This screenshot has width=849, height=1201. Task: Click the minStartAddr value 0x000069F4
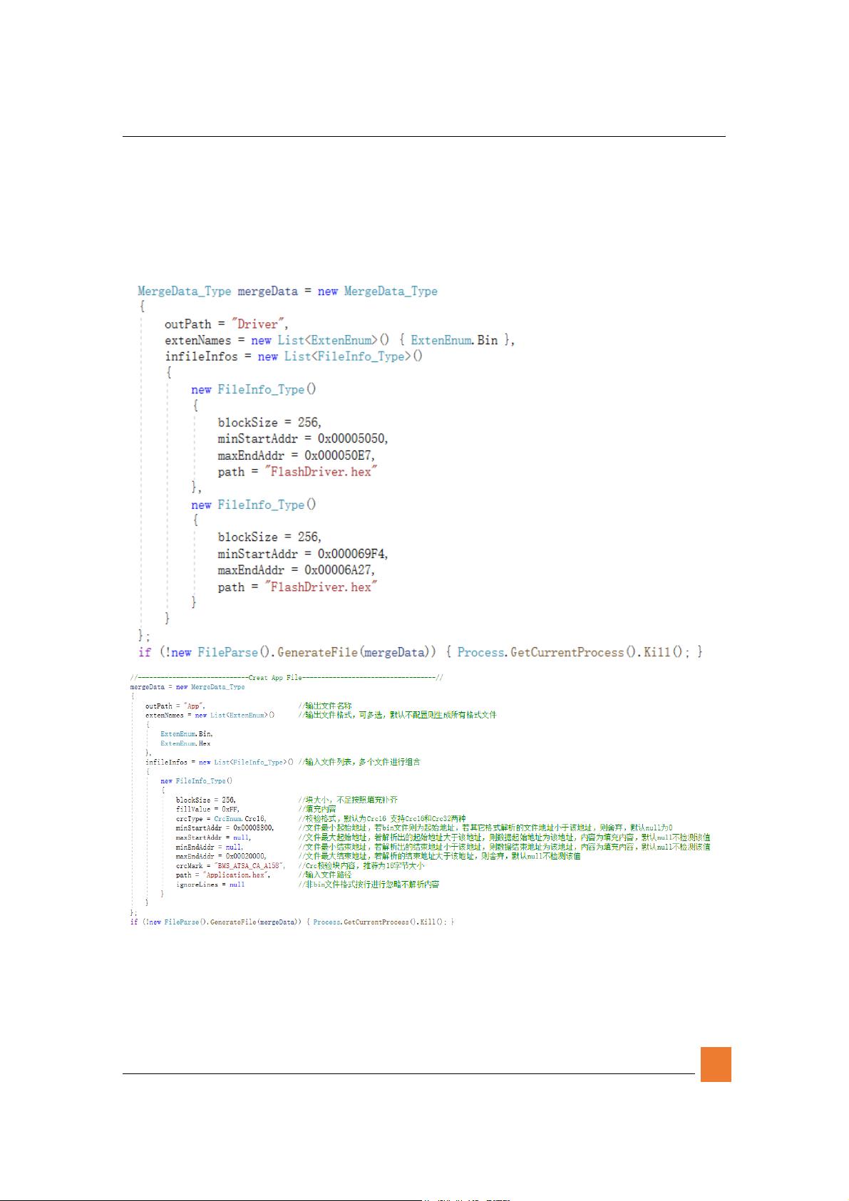tap(352, 554)
